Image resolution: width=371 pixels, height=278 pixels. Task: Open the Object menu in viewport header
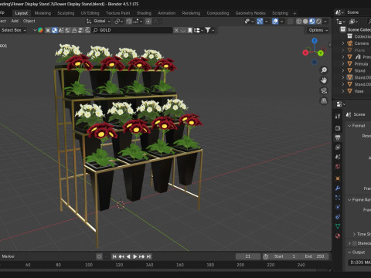[29, 21]
